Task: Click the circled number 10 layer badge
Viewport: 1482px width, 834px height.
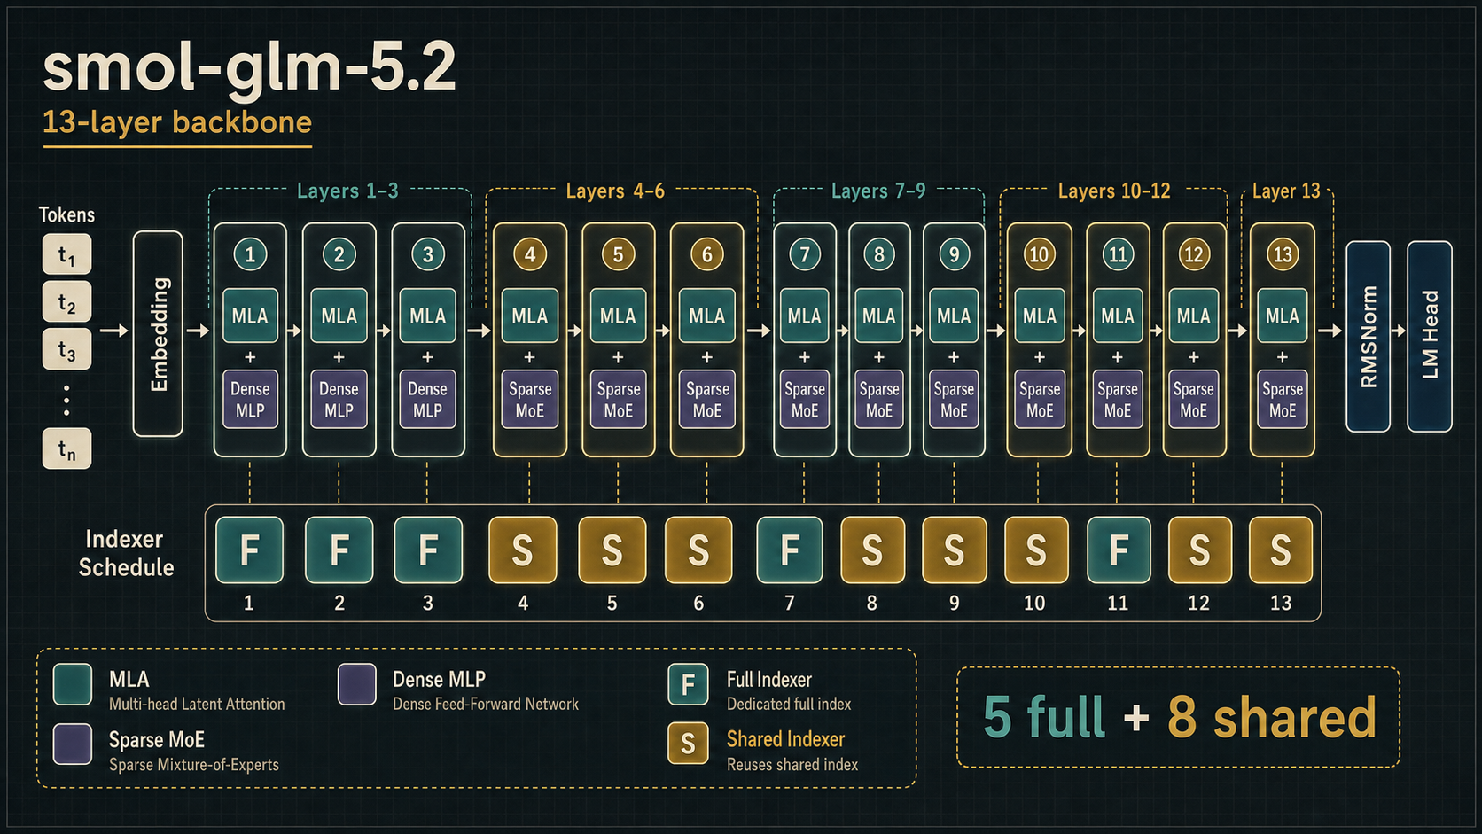Action: pos(1039,255)
